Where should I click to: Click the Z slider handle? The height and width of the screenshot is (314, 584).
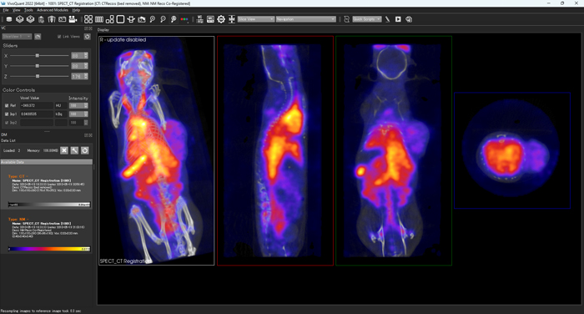coord(38,76)
